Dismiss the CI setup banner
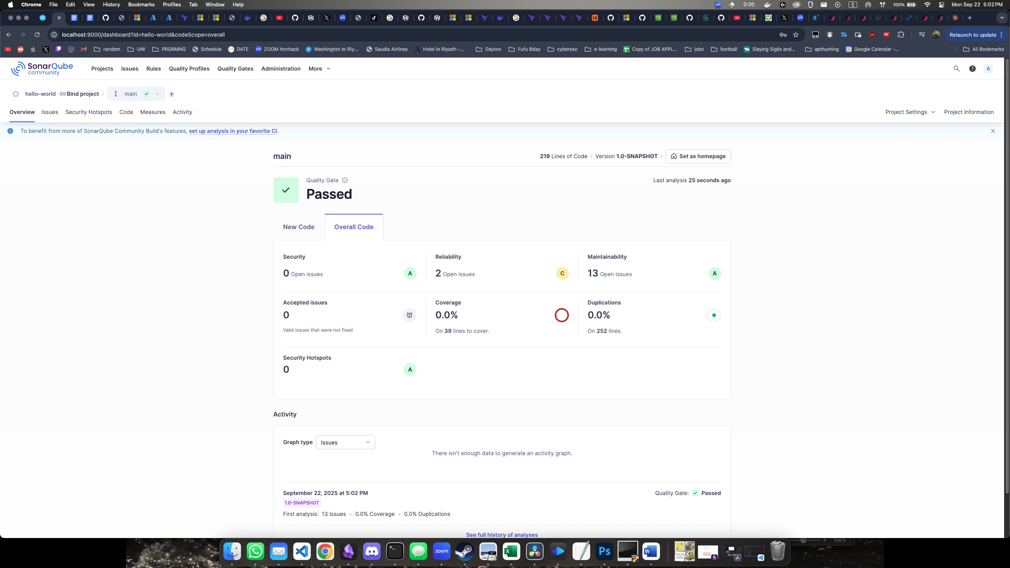 pyautogui.click(x=993, y=131)
